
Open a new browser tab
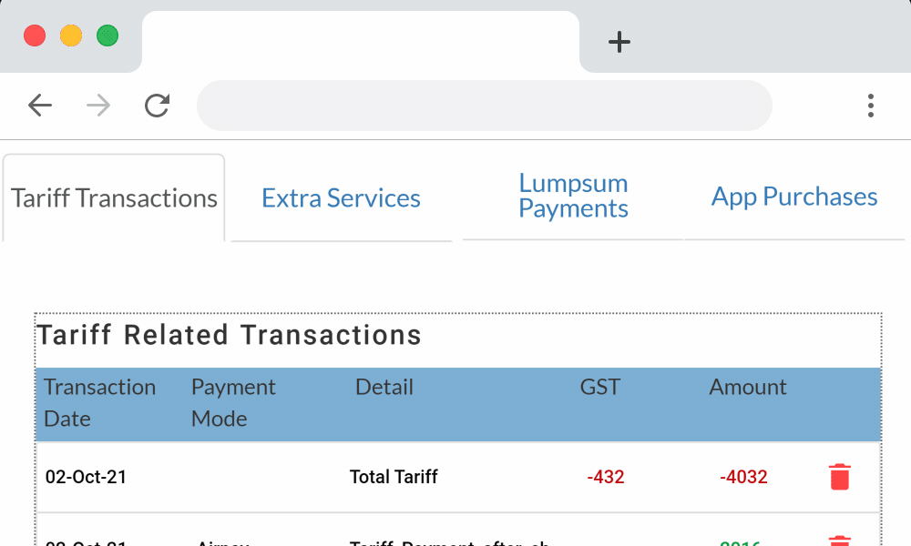(x=619, y=42)
